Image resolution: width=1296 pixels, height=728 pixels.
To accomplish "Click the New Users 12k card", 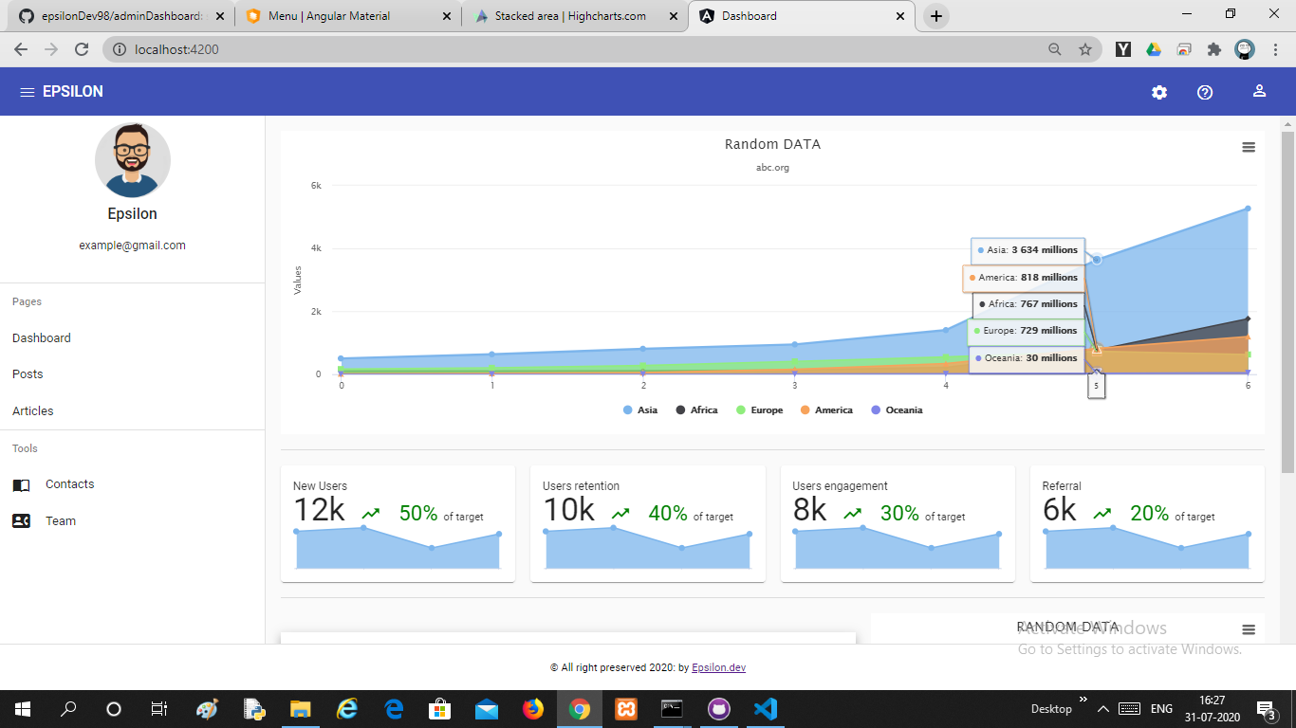I will 398,523.
